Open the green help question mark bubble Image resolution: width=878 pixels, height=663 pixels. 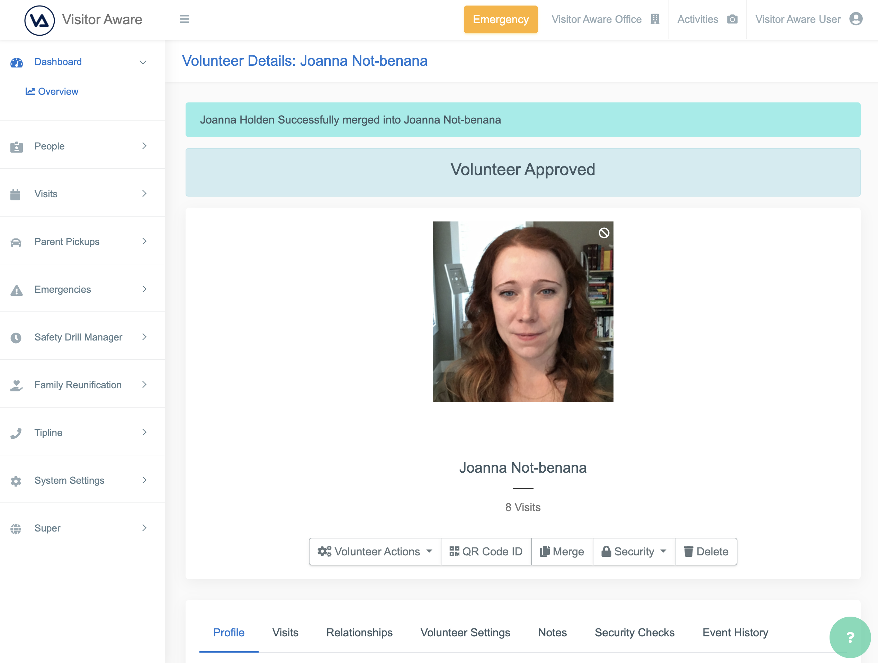click(x=850, y=637)
